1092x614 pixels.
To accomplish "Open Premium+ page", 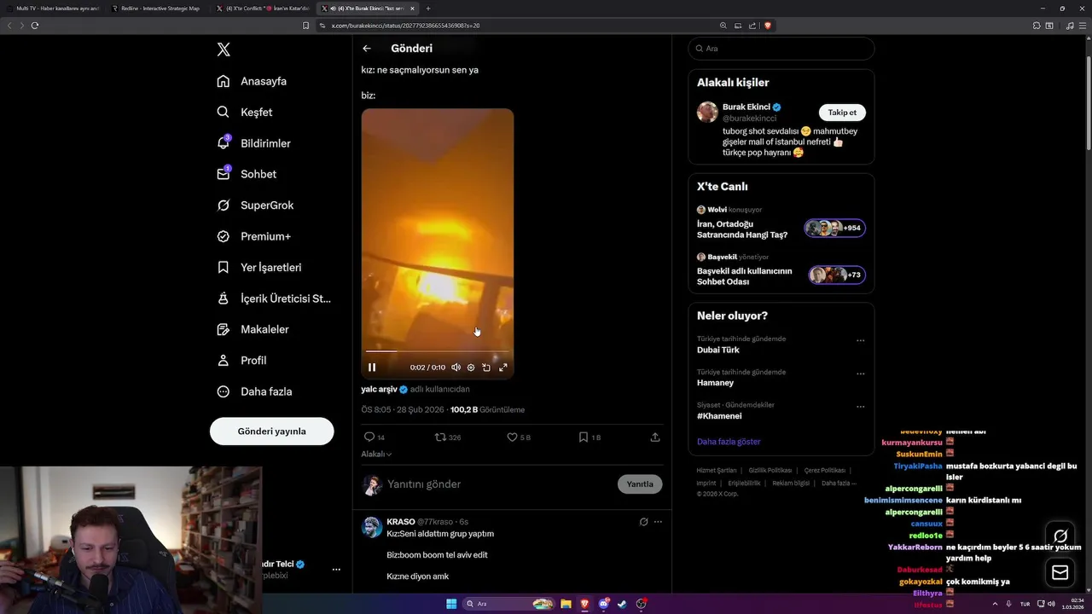I will click(253, 236).
